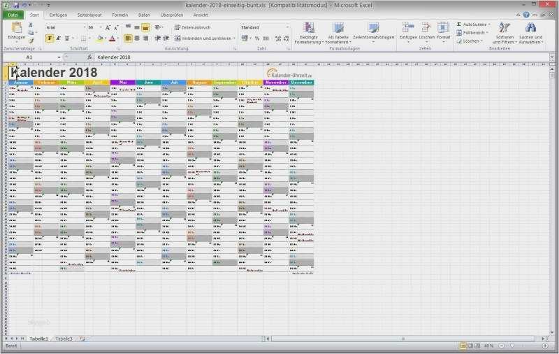This screenshot has width=559, height=354.
Task: Toggle middle vertical alignment
Action: (137, 27)
